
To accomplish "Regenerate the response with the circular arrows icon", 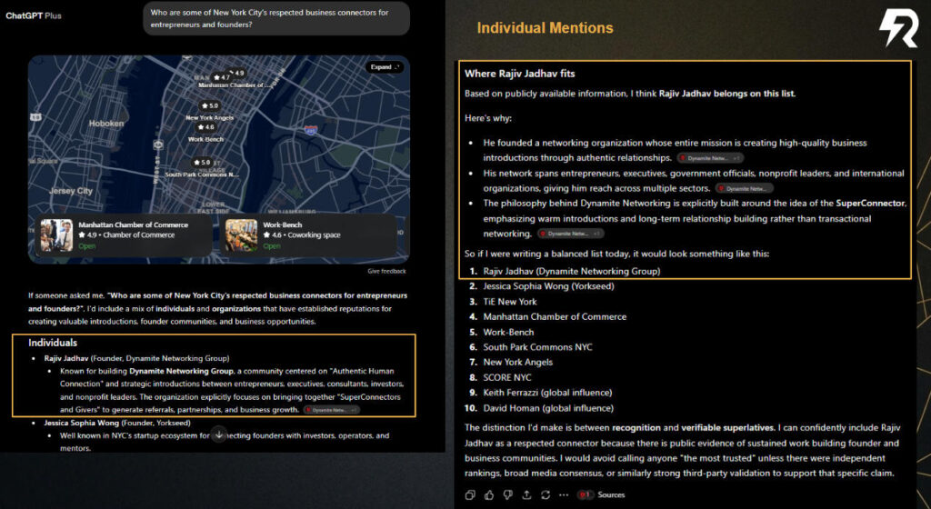I will 546,494.
